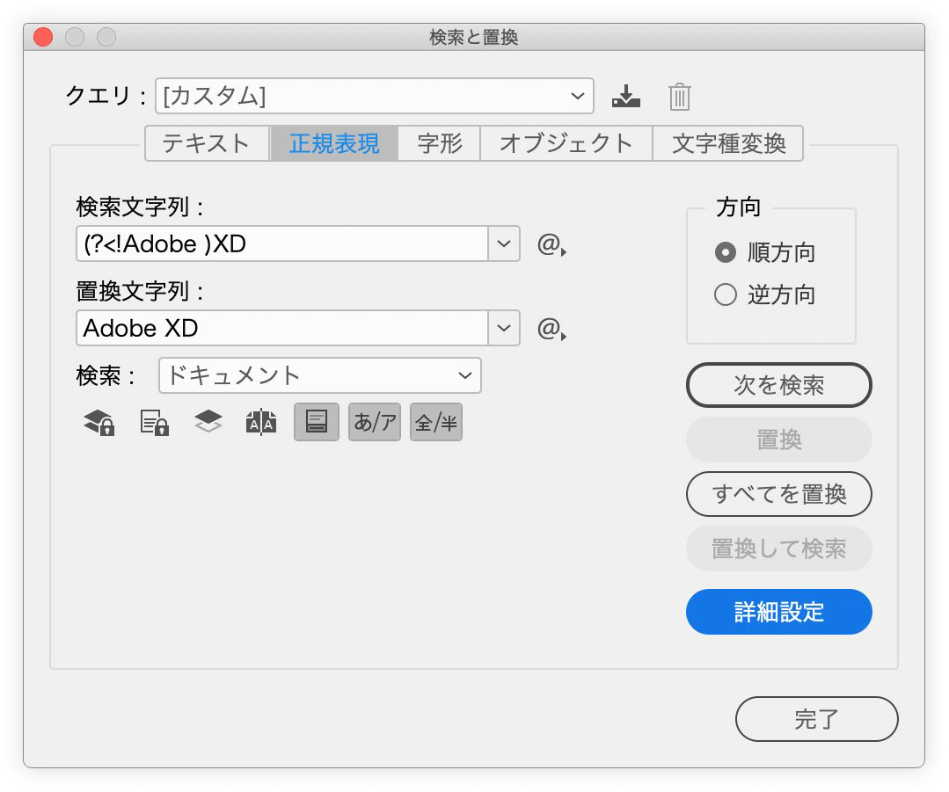
Task: Open special characters menu for 検索文字列
Action: tap(551, 244)
